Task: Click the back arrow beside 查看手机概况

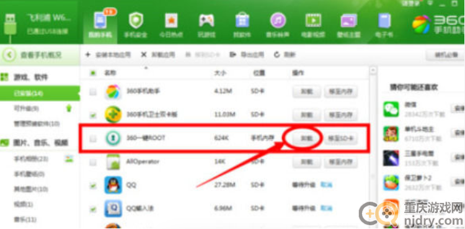Action: click(x=10, y=55)
